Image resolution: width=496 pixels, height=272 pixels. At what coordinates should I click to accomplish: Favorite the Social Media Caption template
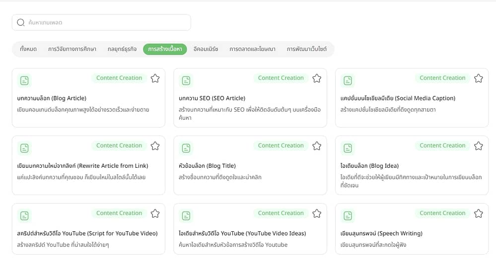pos(478,78)
